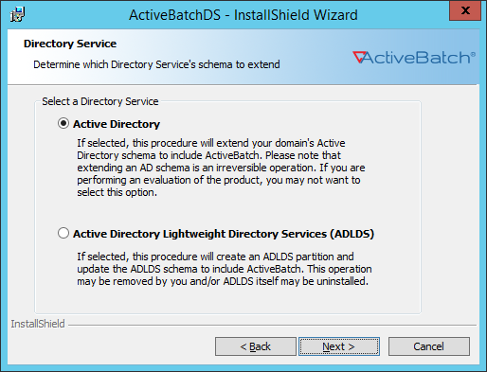
Task: Click the ActiveBatch logo in header
Action: pos(414,58)
